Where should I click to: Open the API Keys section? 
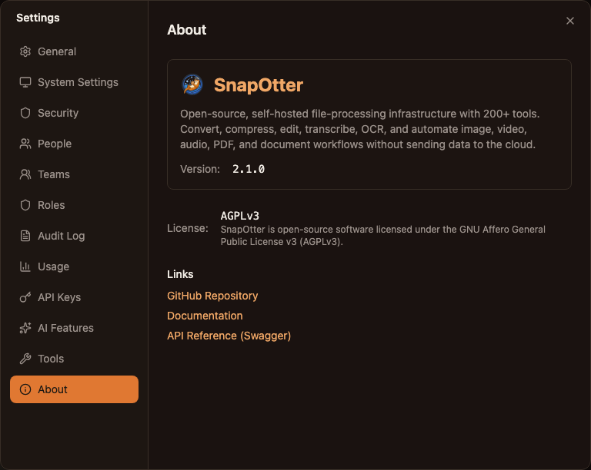point(74,297)
